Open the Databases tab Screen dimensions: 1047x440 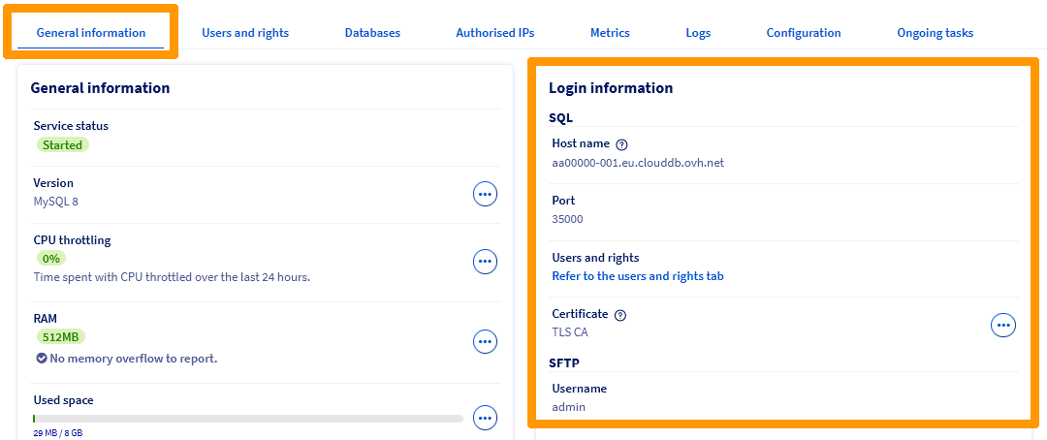point(372,33)
